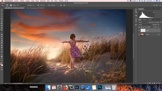Open Lightroom from the Dock
The width and height of the screenshot is (162, 91).
[77, 87]
